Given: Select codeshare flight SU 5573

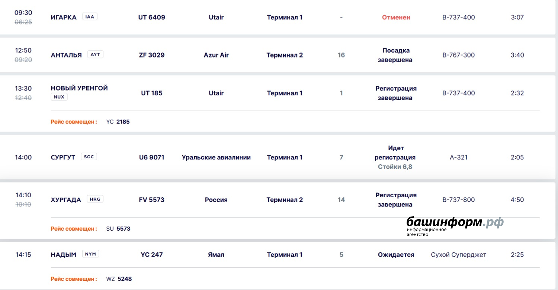Looking at the screenshot, I should [x=119, y=229].
